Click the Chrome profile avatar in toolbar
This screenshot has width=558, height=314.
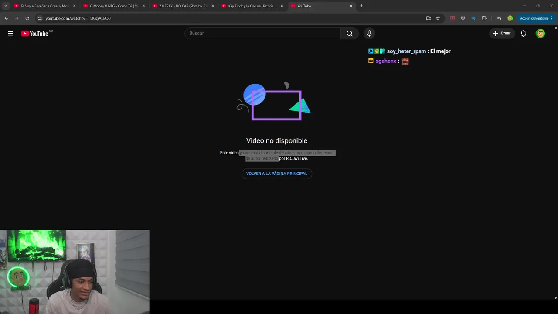(x=510, y=18)
